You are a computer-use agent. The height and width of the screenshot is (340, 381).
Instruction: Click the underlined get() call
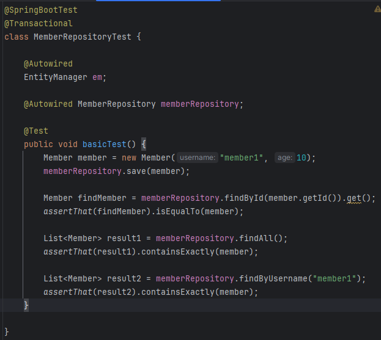353,198
